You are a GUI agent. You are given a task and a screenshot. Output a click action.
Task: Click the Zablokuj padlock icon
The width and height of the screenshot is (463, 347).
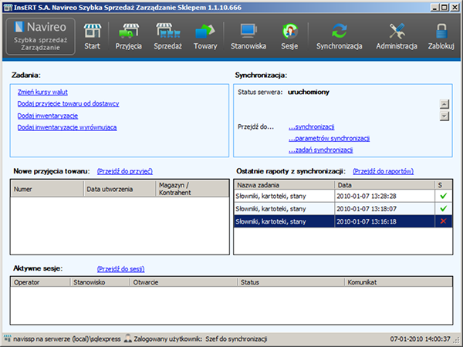click(x=441, y=36)
